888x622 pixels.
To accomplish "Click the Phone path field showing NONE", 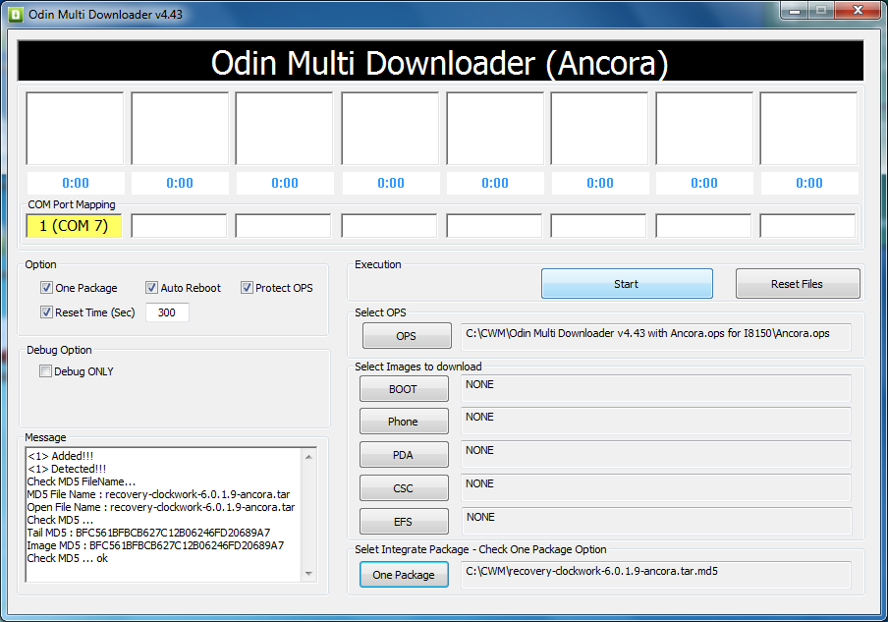I will point(656,421).
